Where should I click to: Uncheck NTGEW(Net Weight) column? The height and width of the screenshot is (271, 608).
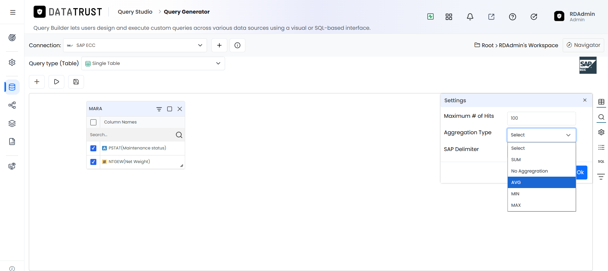point(93,162)
